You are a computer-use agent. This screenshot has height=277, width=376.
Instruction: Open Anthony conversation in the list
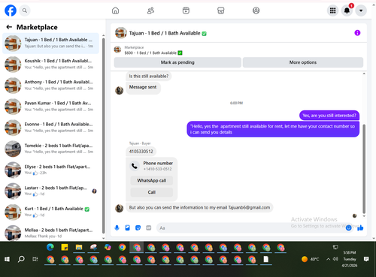tap(50, 85)
